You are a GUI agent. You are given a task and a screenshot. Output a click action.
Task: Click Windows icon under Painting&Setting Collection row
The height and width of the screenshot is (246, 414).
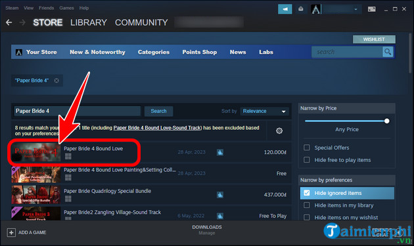pyautogui.click(x=68, y=178)
